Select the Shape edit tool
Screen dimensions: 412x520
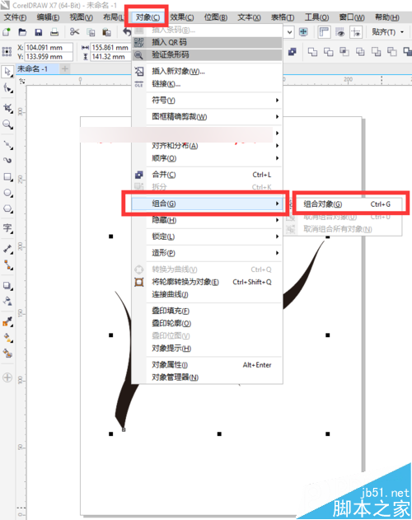[7, 88]
